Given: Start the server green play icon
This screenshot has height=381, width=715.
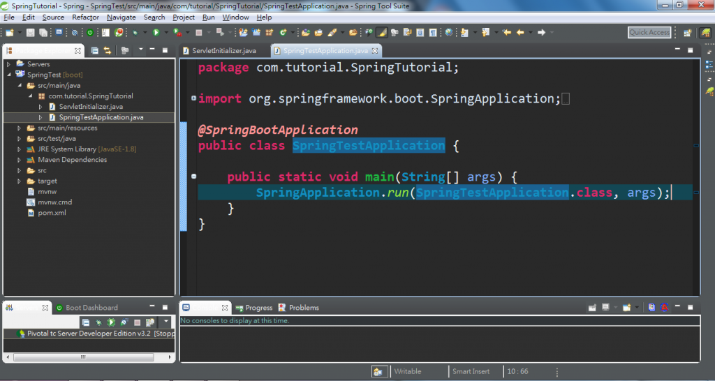Looking at the screenshot, I should [x=111, y=322].
